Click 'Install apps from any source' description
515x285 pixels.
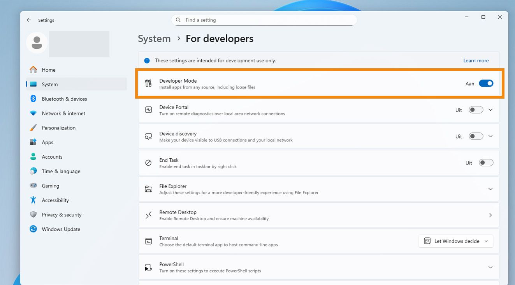pyautogui.click(x=207, y=87)
